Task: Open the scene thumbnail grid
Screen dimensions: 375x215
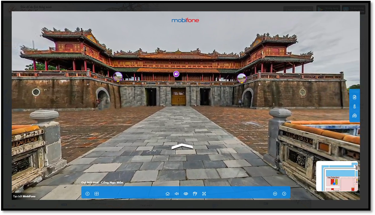Action: click(x=97, y=194)
